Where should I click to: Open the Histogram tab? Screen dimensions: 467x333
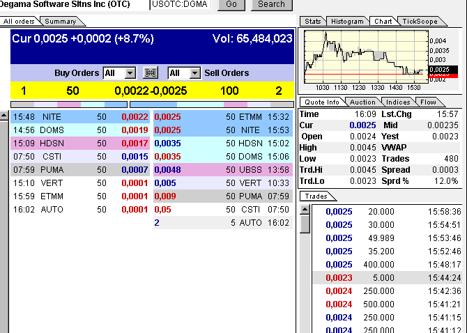click(x=347, y=22)
